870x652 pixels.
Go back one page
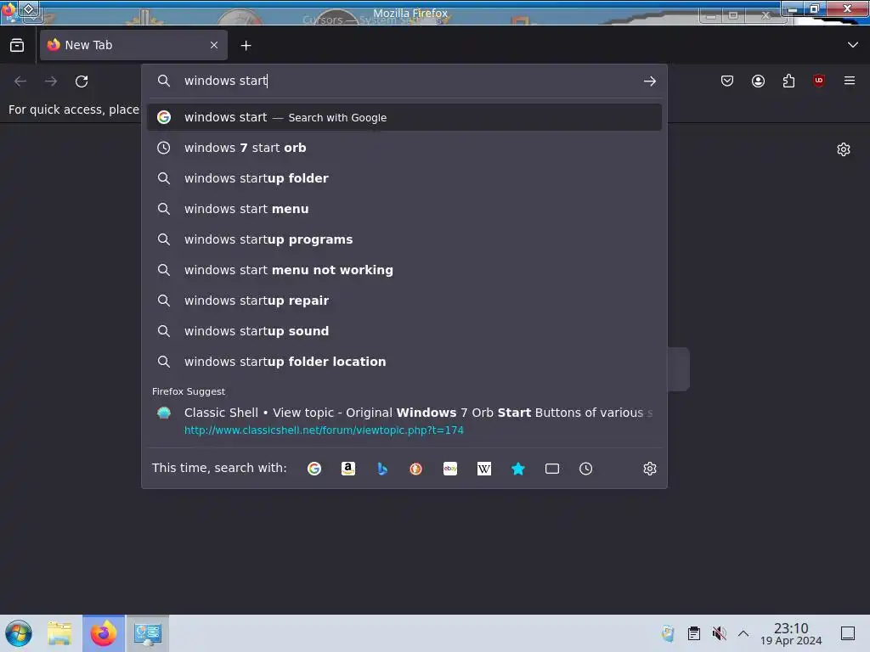(20, 81)
